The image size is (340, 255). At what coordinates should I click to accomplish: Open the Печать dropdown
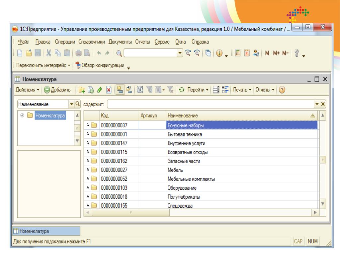242,90
